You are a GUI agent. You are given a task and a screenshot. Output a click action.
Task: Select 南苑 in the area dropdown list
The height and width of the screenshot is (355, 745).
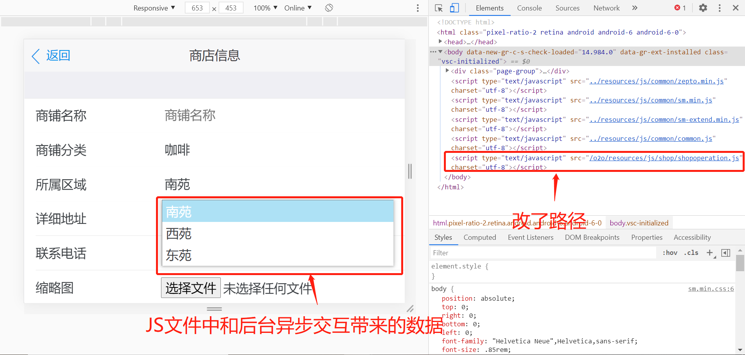[x=278, y=211]
